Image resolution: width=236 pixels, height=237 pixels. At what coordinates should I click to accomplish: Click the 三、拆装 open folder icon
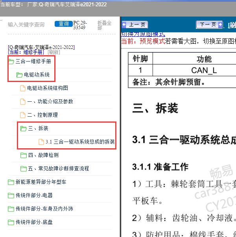click(23, 129)
